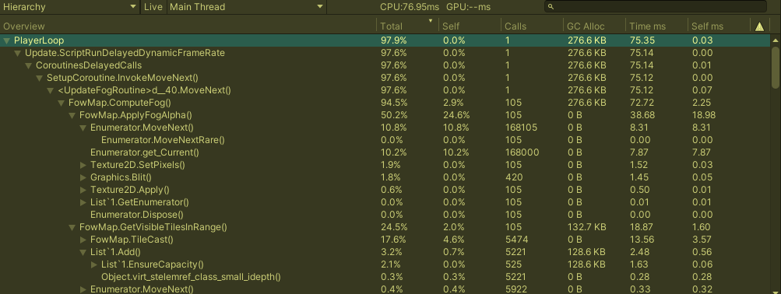Click the 17.6% Total value
Screen dimensions: 781x294
pos(393,240)
